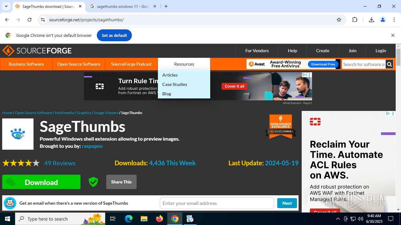Open SourceForge Podcast menu item

131,64
